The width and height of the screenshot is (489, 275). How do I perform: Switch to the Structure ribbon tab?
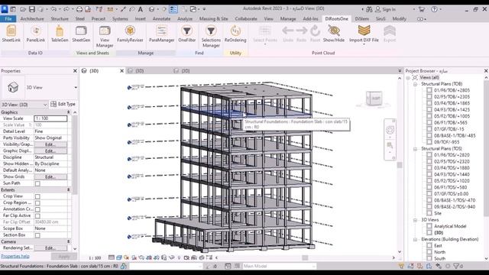coord(60,18)
